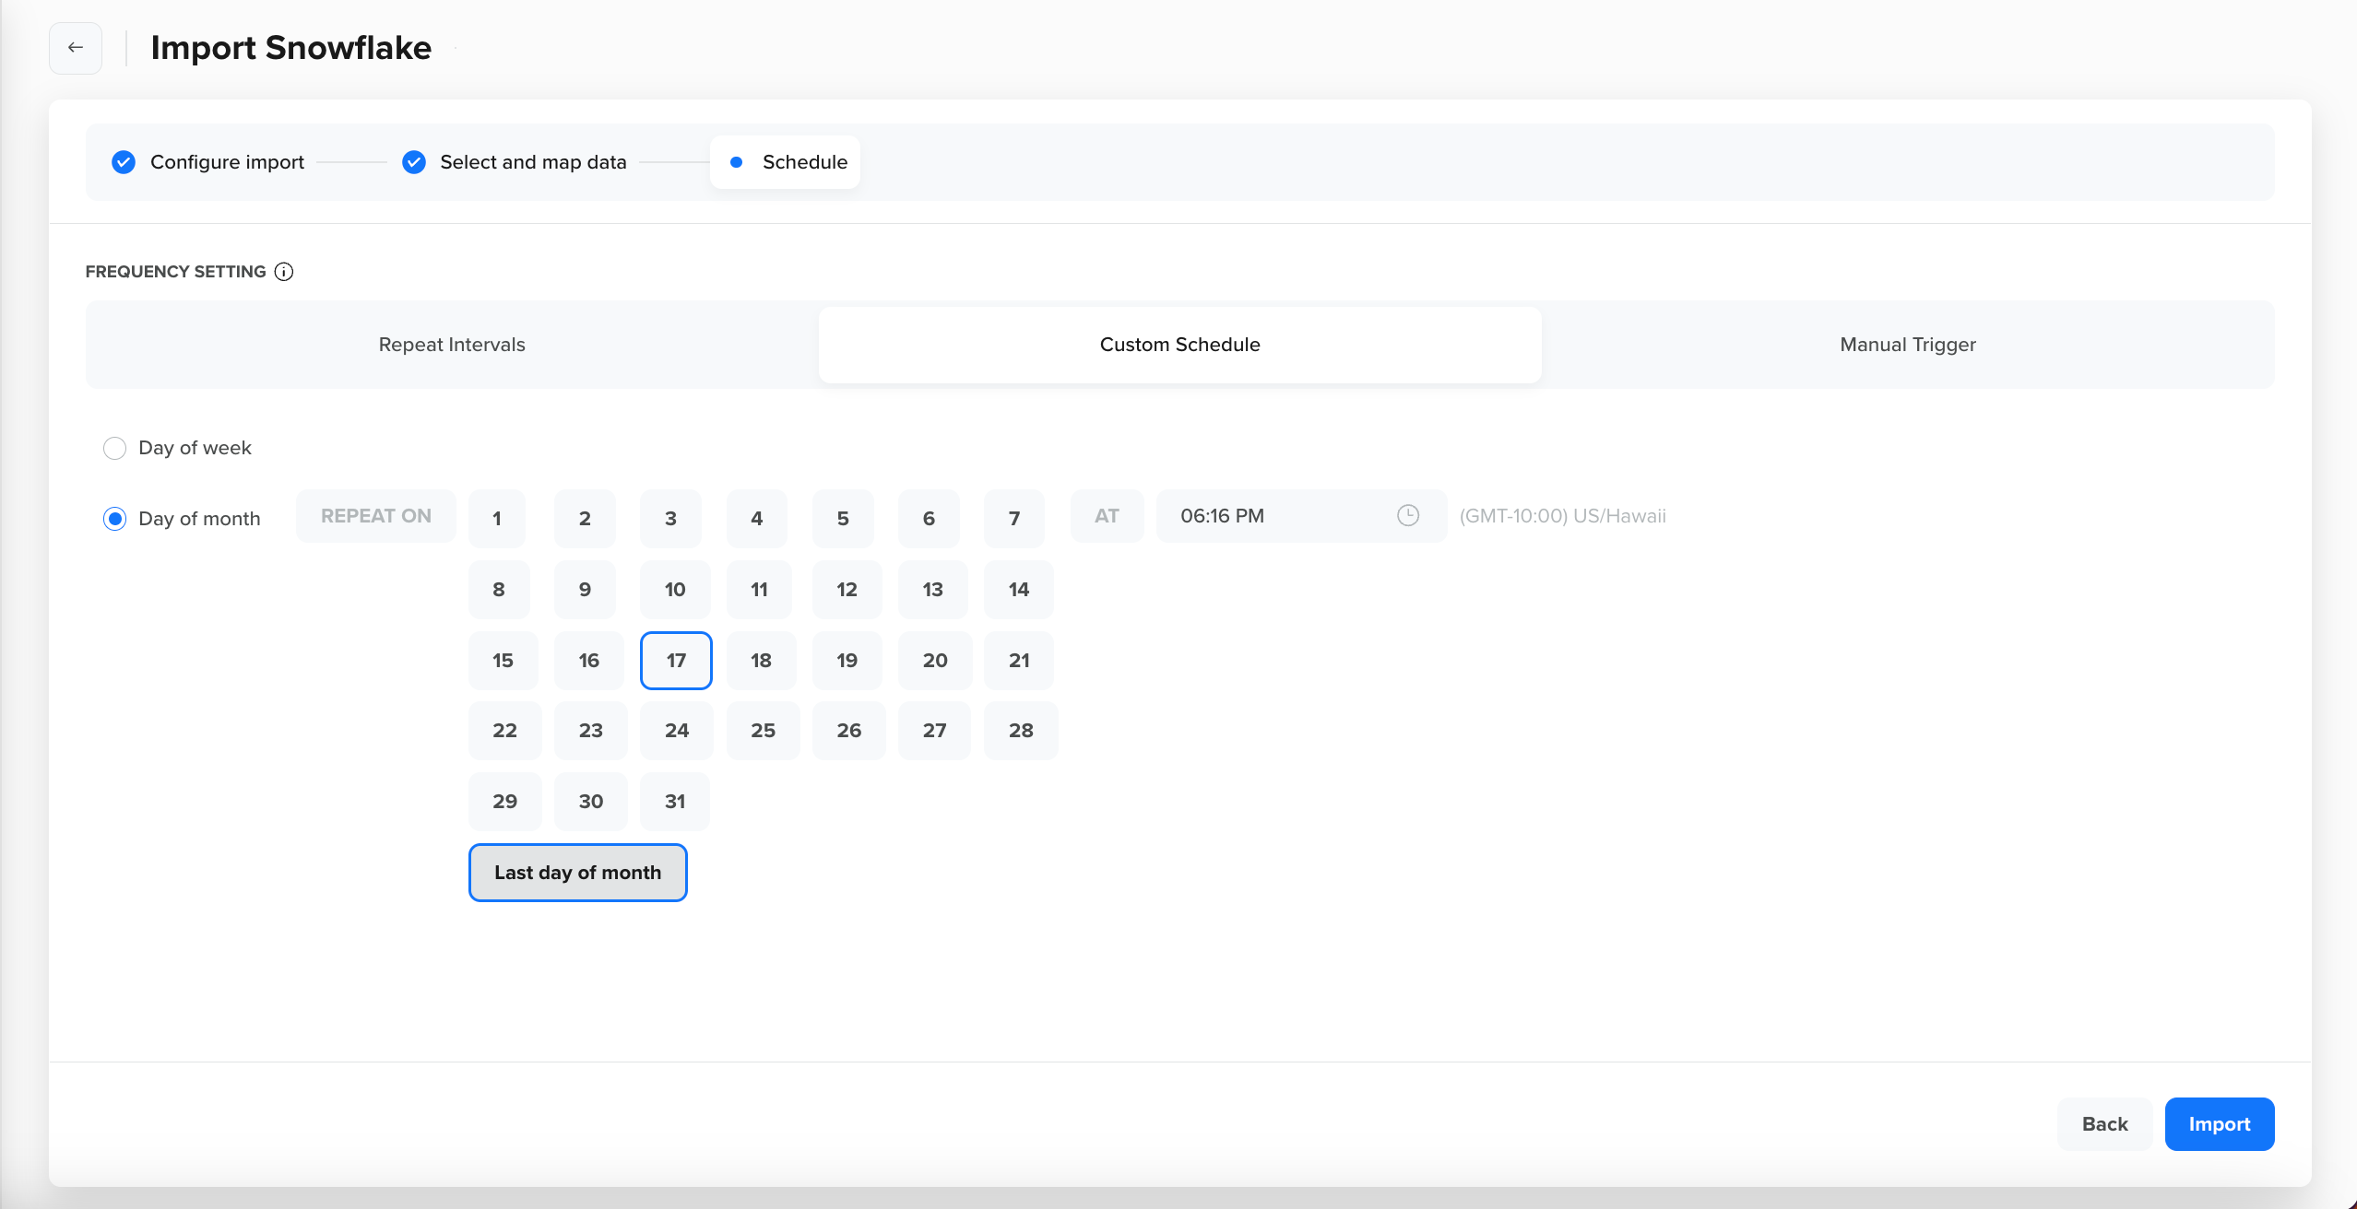
Task: Click the Import button
Action: pos(2219,1124)
